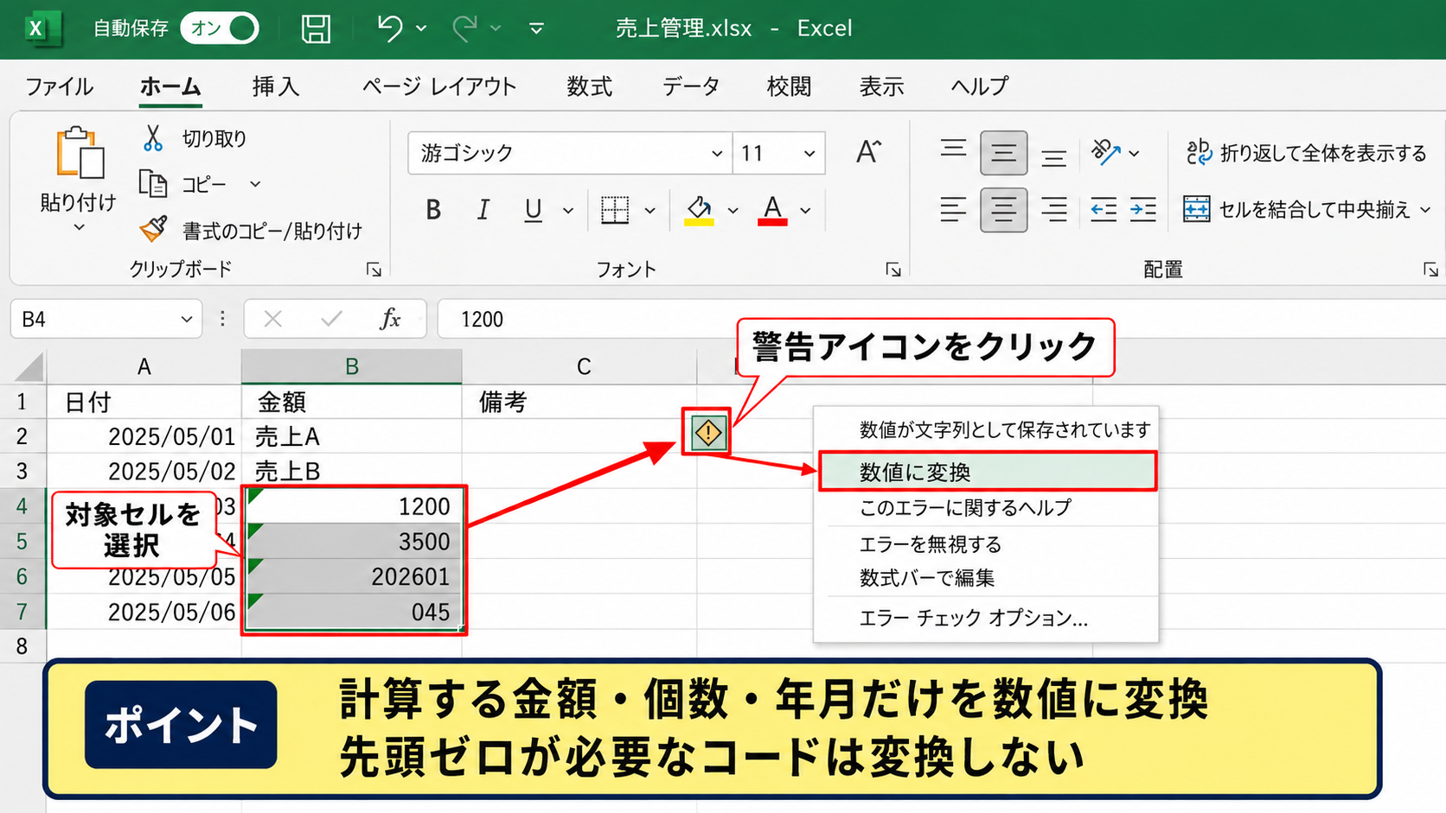Image resolution: width=1446 pixels, height=813 pixels.
Task: Toggle the 自動保存 switch
Action: pyautogui.click(x=220, y=29)
